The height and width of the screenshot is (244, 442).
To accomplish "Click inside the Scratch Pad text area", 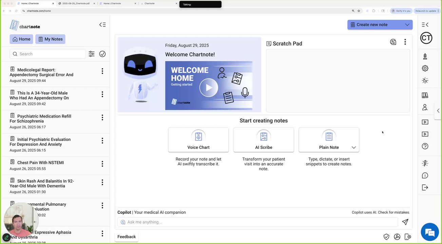I will [338, 81].
